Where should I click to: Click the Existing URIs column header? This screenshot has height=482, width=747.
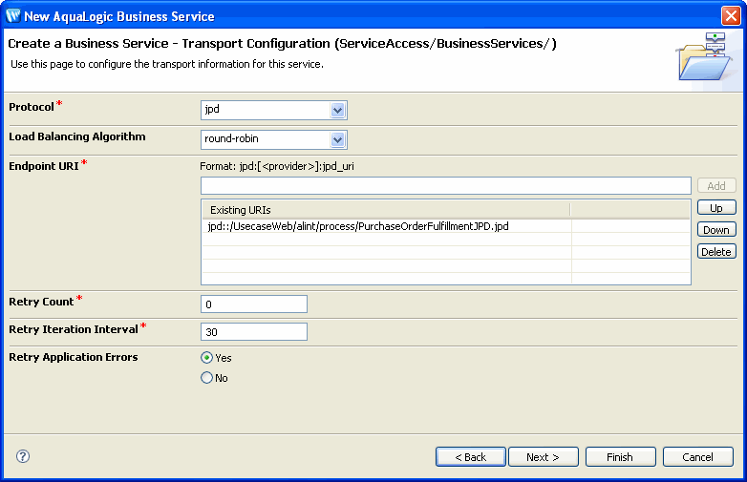tap(386, 210)
